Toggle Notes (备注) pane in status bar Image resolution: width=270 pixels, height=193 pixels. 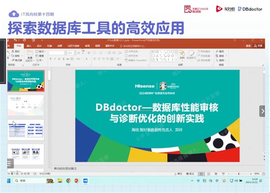pos(178,174)
